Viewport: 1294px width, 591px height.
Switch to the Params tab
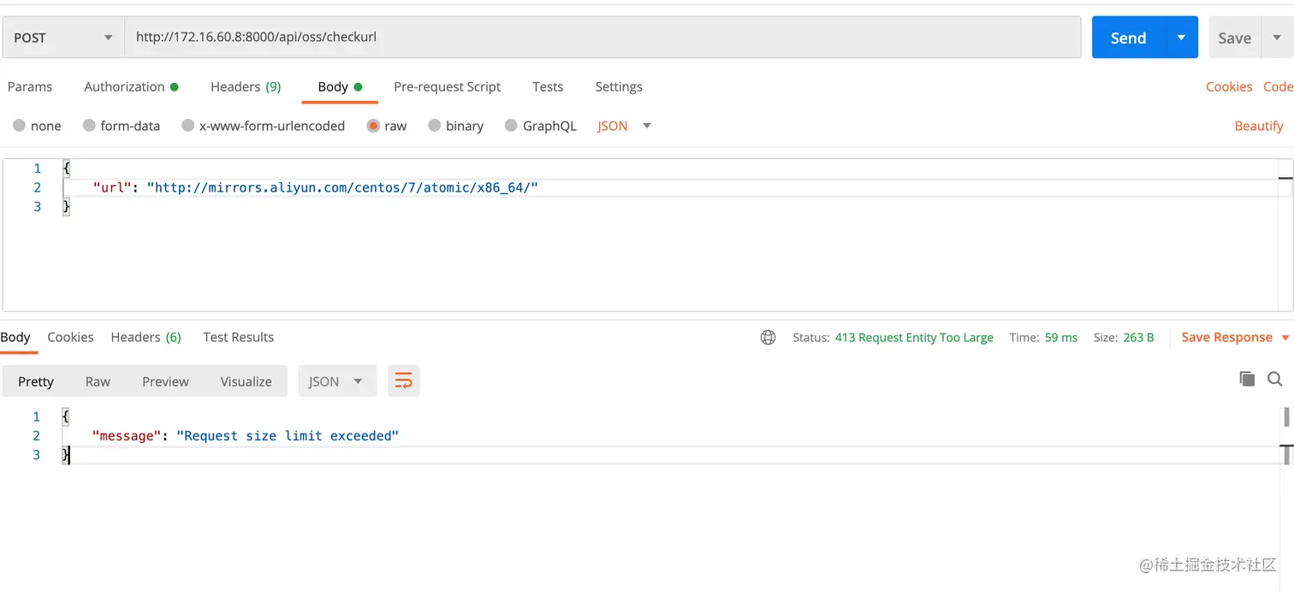click(30, 86)
